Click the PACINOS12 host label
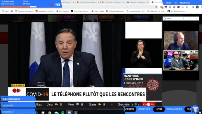 point(8,112)
